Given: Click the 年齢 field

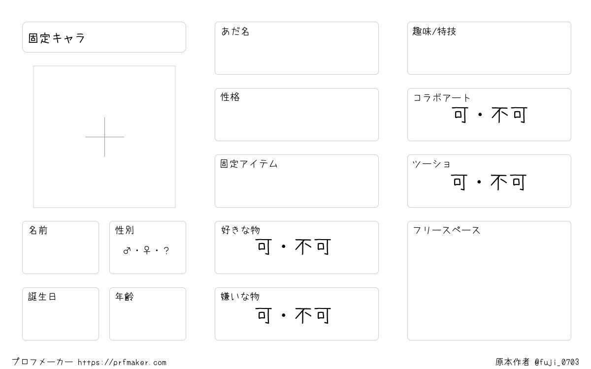Looking at the screenshot, I should [148, 314].
